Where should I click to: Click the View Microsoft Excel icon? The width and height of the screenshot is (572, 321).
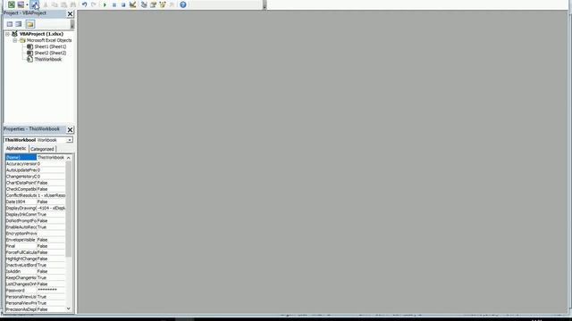12,4
